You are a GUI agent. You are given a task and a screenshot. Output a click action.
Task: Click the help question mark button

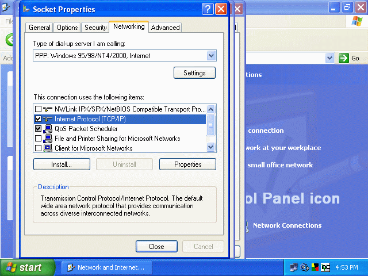[x=208, y=9]
